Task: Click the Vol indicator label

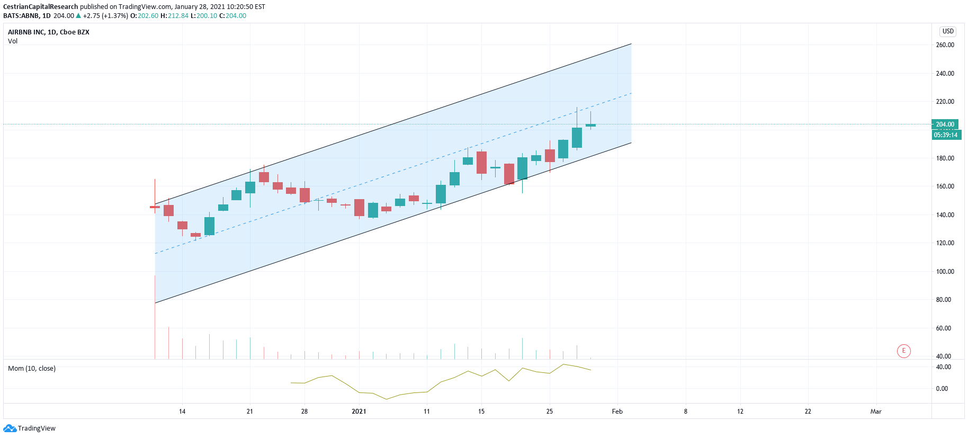Action: click(x=13, y=41)
